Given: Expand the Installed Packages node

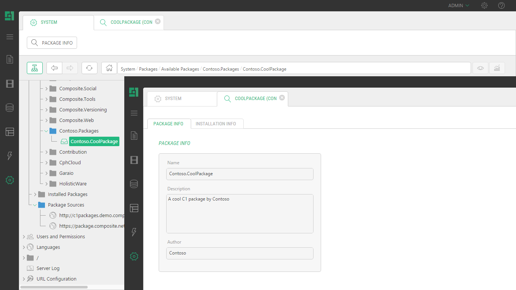Looking at the screenshot, I should pyautogui.click(x=35, y=194).
